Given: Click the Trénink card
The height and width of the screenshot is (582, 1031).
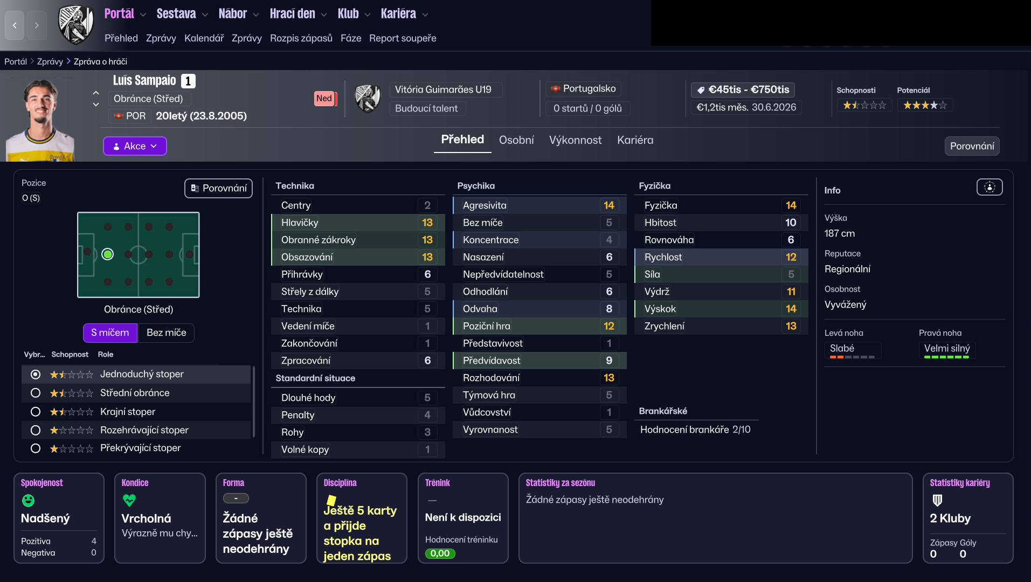Looking at the screenshot, I should click(x=463, y=518).
